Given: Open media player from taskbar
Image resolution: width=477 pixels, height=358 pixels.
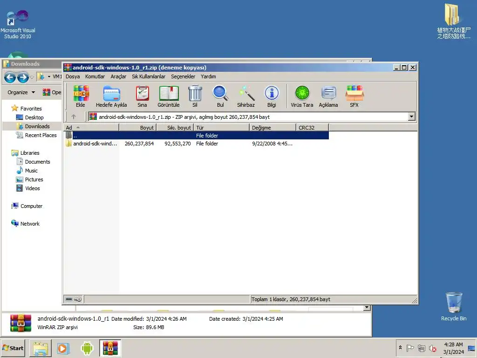Looking at the screenshot, I should click(63, 348).
